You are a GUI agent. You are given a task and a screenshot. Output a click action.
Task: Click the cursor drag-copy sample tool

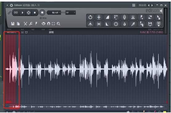pyautogui.click(x=159, y=17)
